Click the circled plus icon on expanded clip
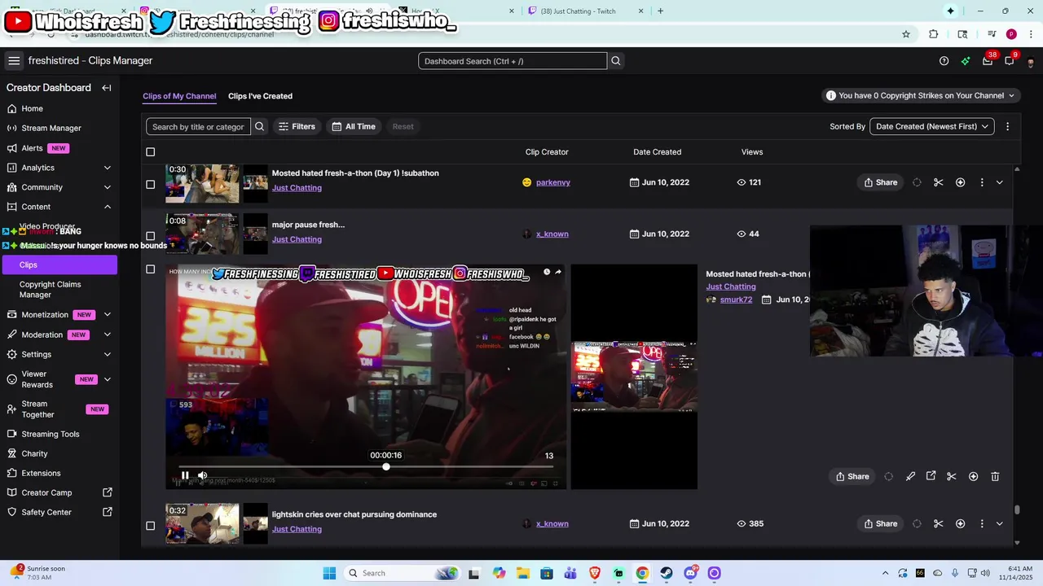This screenshot has width=1043, height=586. pos(973,476)
